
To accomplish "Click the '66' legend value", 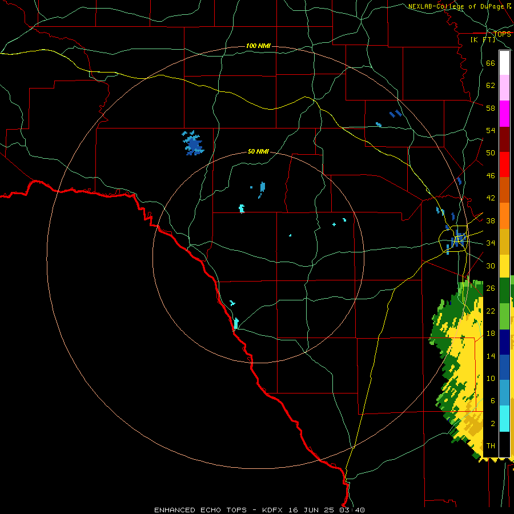I will coord(491,63).
